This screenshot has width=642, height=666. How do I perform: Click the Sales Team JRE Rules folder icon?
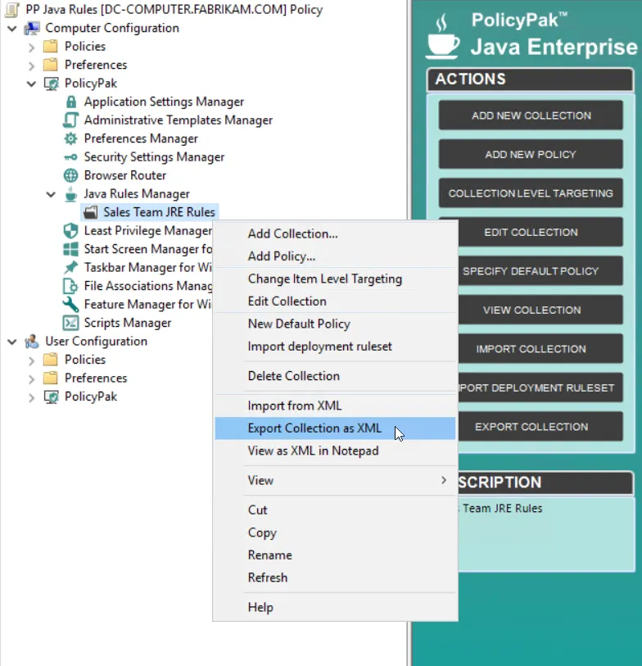pos(90,212)
